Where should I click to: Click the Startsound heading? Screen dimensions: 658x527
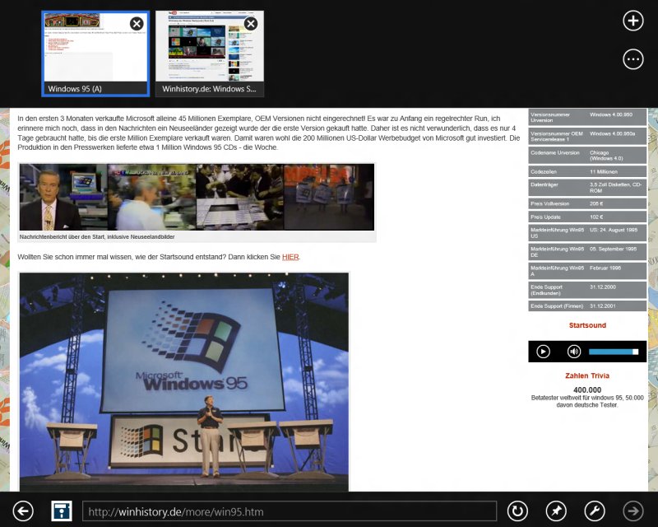(x=587, y=325)
